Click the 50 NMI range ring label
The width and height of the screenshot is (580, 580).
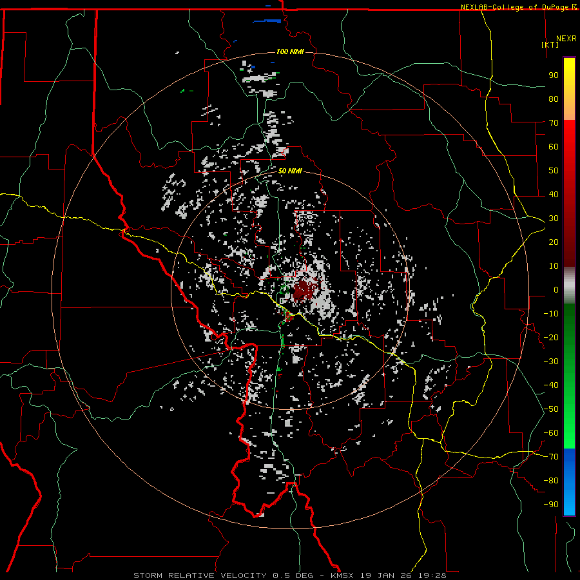pos(290,171)
